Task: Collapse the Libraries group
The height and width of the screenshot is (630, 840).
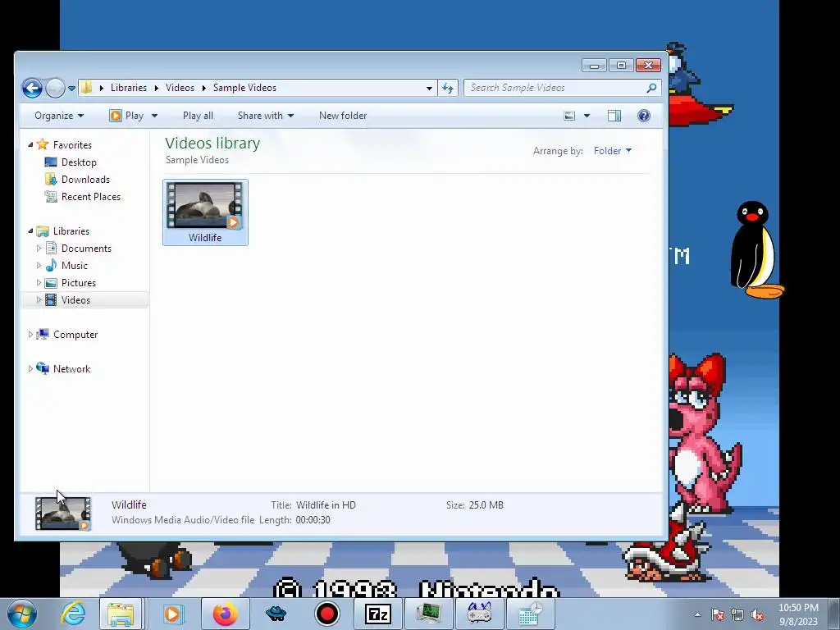Action: pos(30,231)
